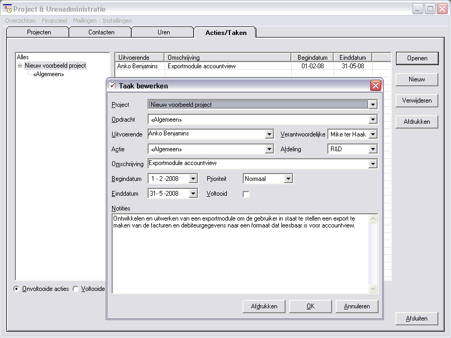Image resolution: width=451 pixels, height=338 pixels.
Task: Click Afdrukken in the main window sidebar
Action: pyautogui.click(x=417, y=122)
